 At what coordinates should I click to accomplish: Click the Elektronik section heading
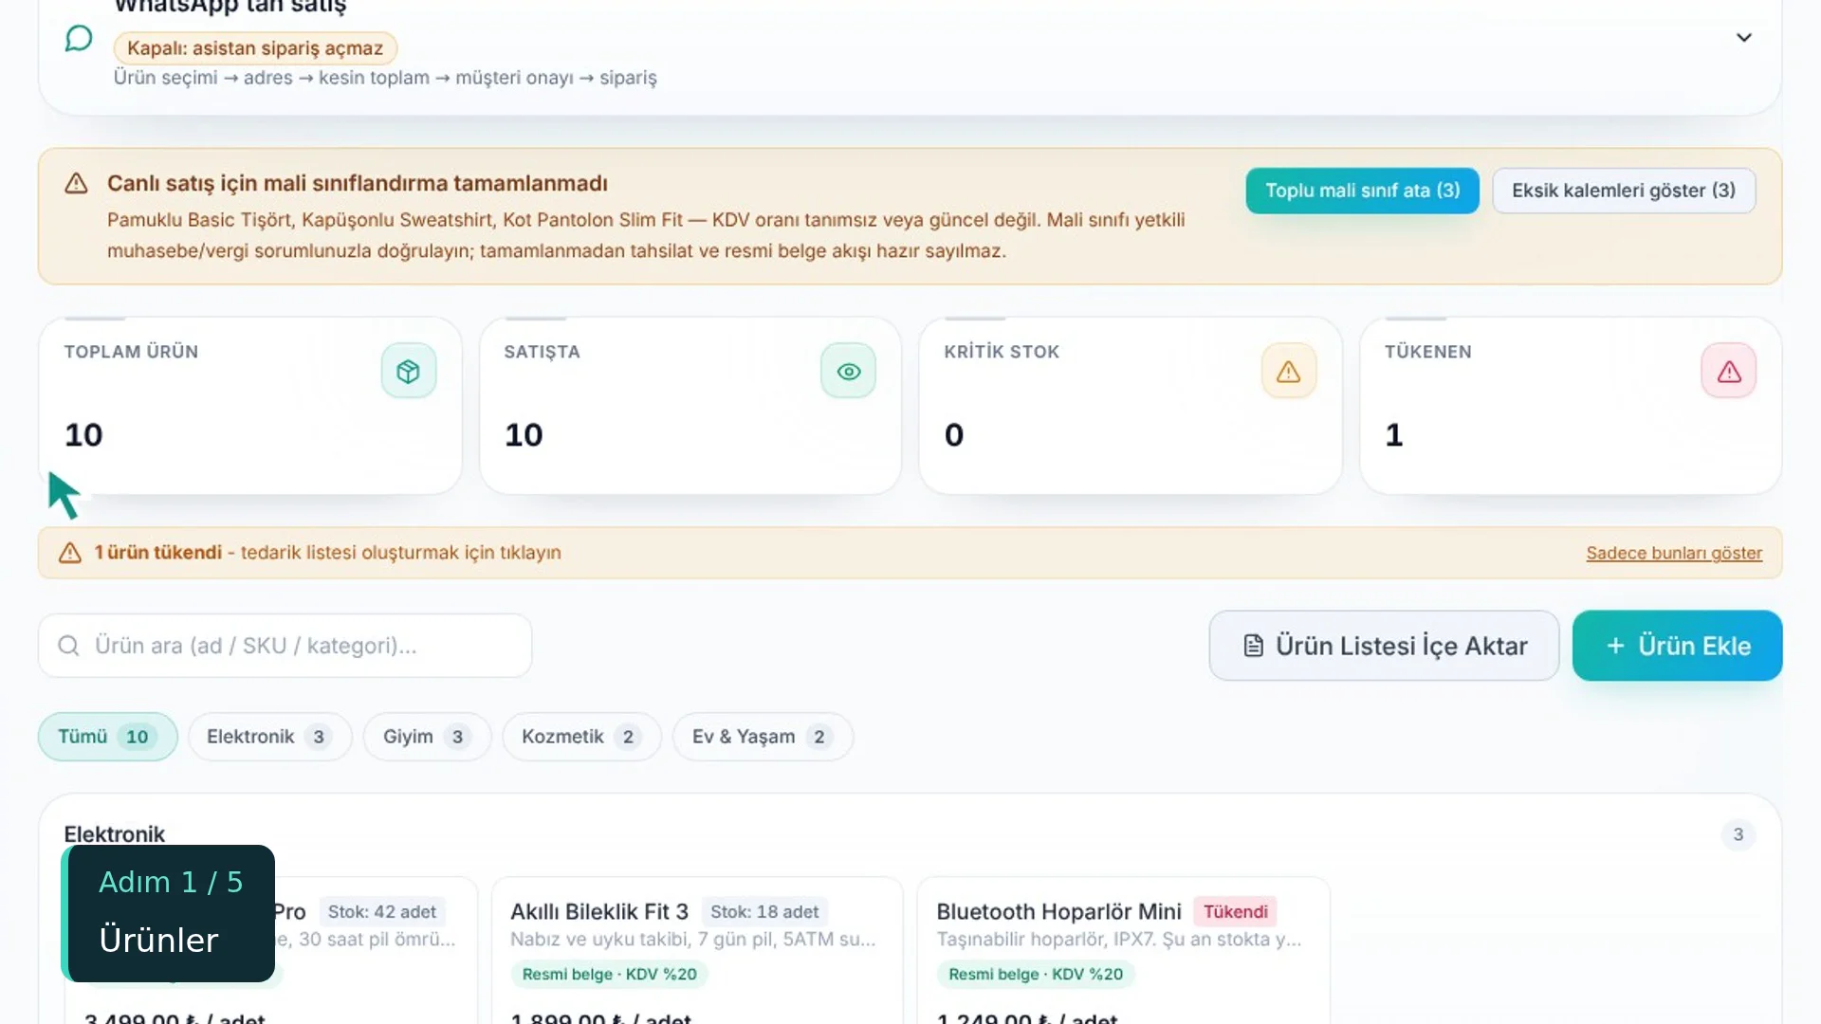pos(114,834)
